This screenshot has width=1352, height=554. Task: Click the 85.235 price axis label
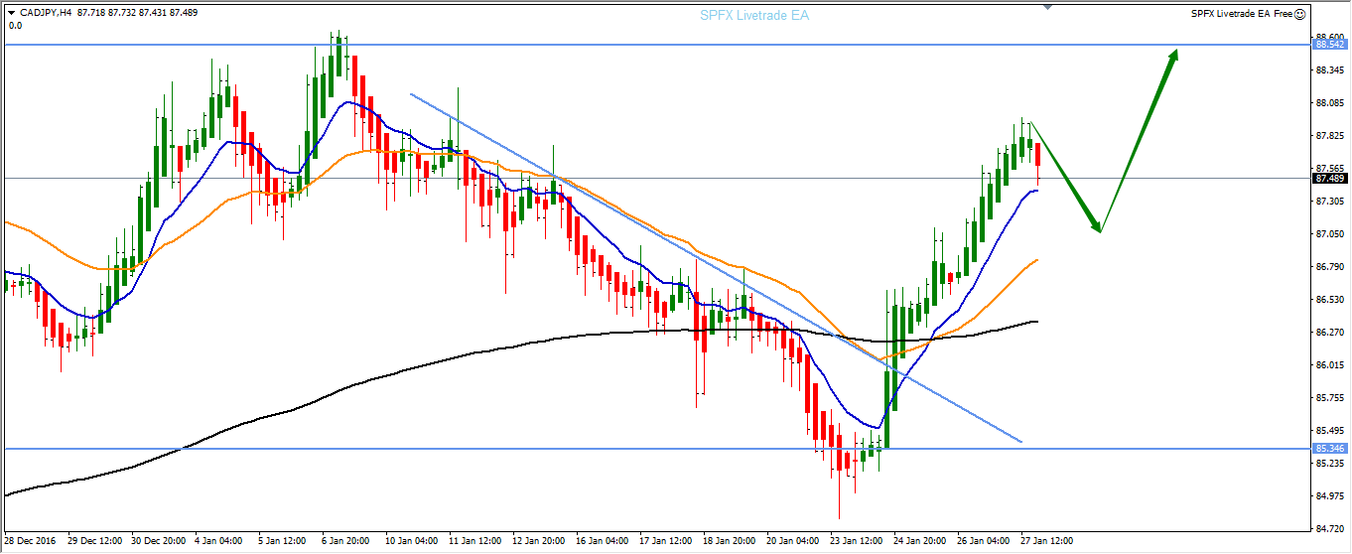pyautogui.click(x=1328, y=464)
